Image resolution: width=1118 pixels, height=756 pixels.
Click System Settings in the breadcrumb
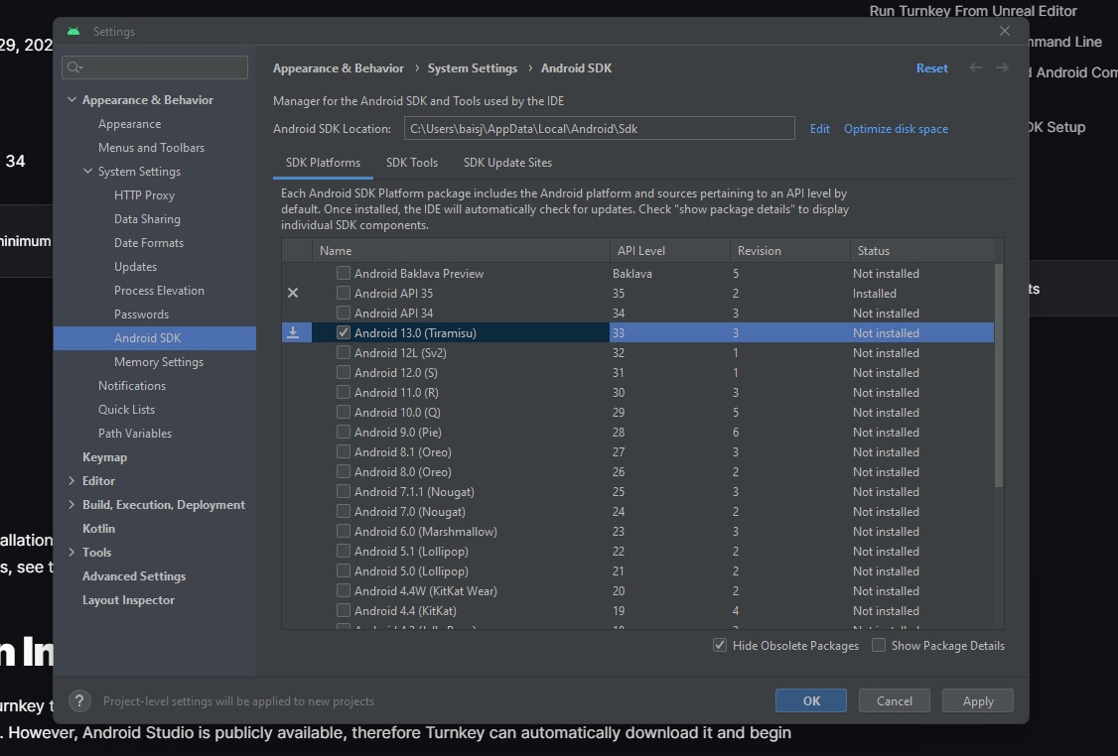[473, 68]
